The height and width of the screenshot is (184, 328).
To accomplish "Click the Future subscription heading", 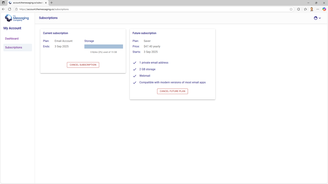I will (x=144, y=33).
